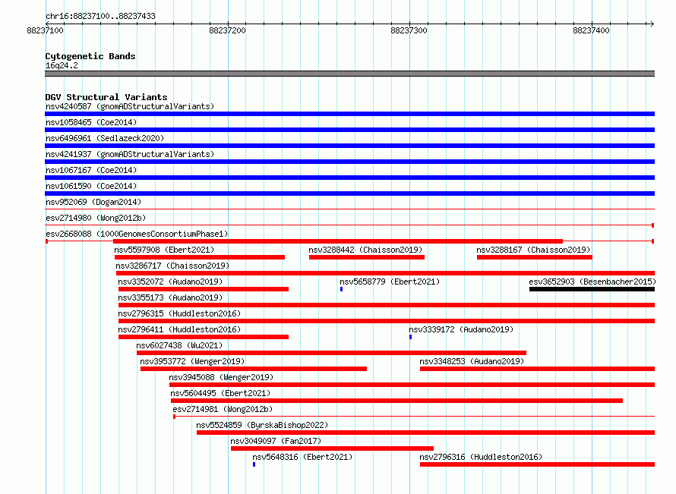
Task: Click nsv5648316 (Ebert2021) label
Action: coord(302,457)
